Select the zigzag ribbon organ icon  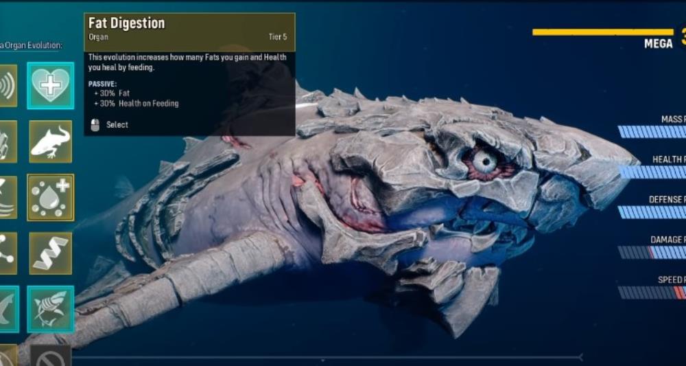coord(50,253)
